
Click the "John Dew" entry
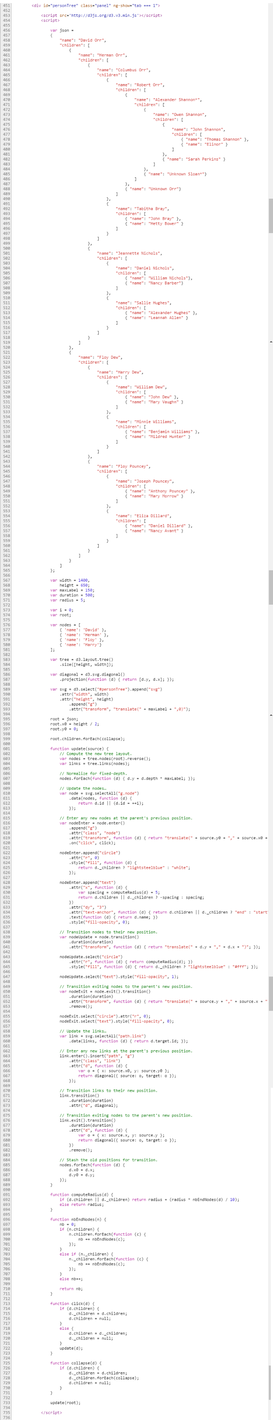click(x=152, y=397)
